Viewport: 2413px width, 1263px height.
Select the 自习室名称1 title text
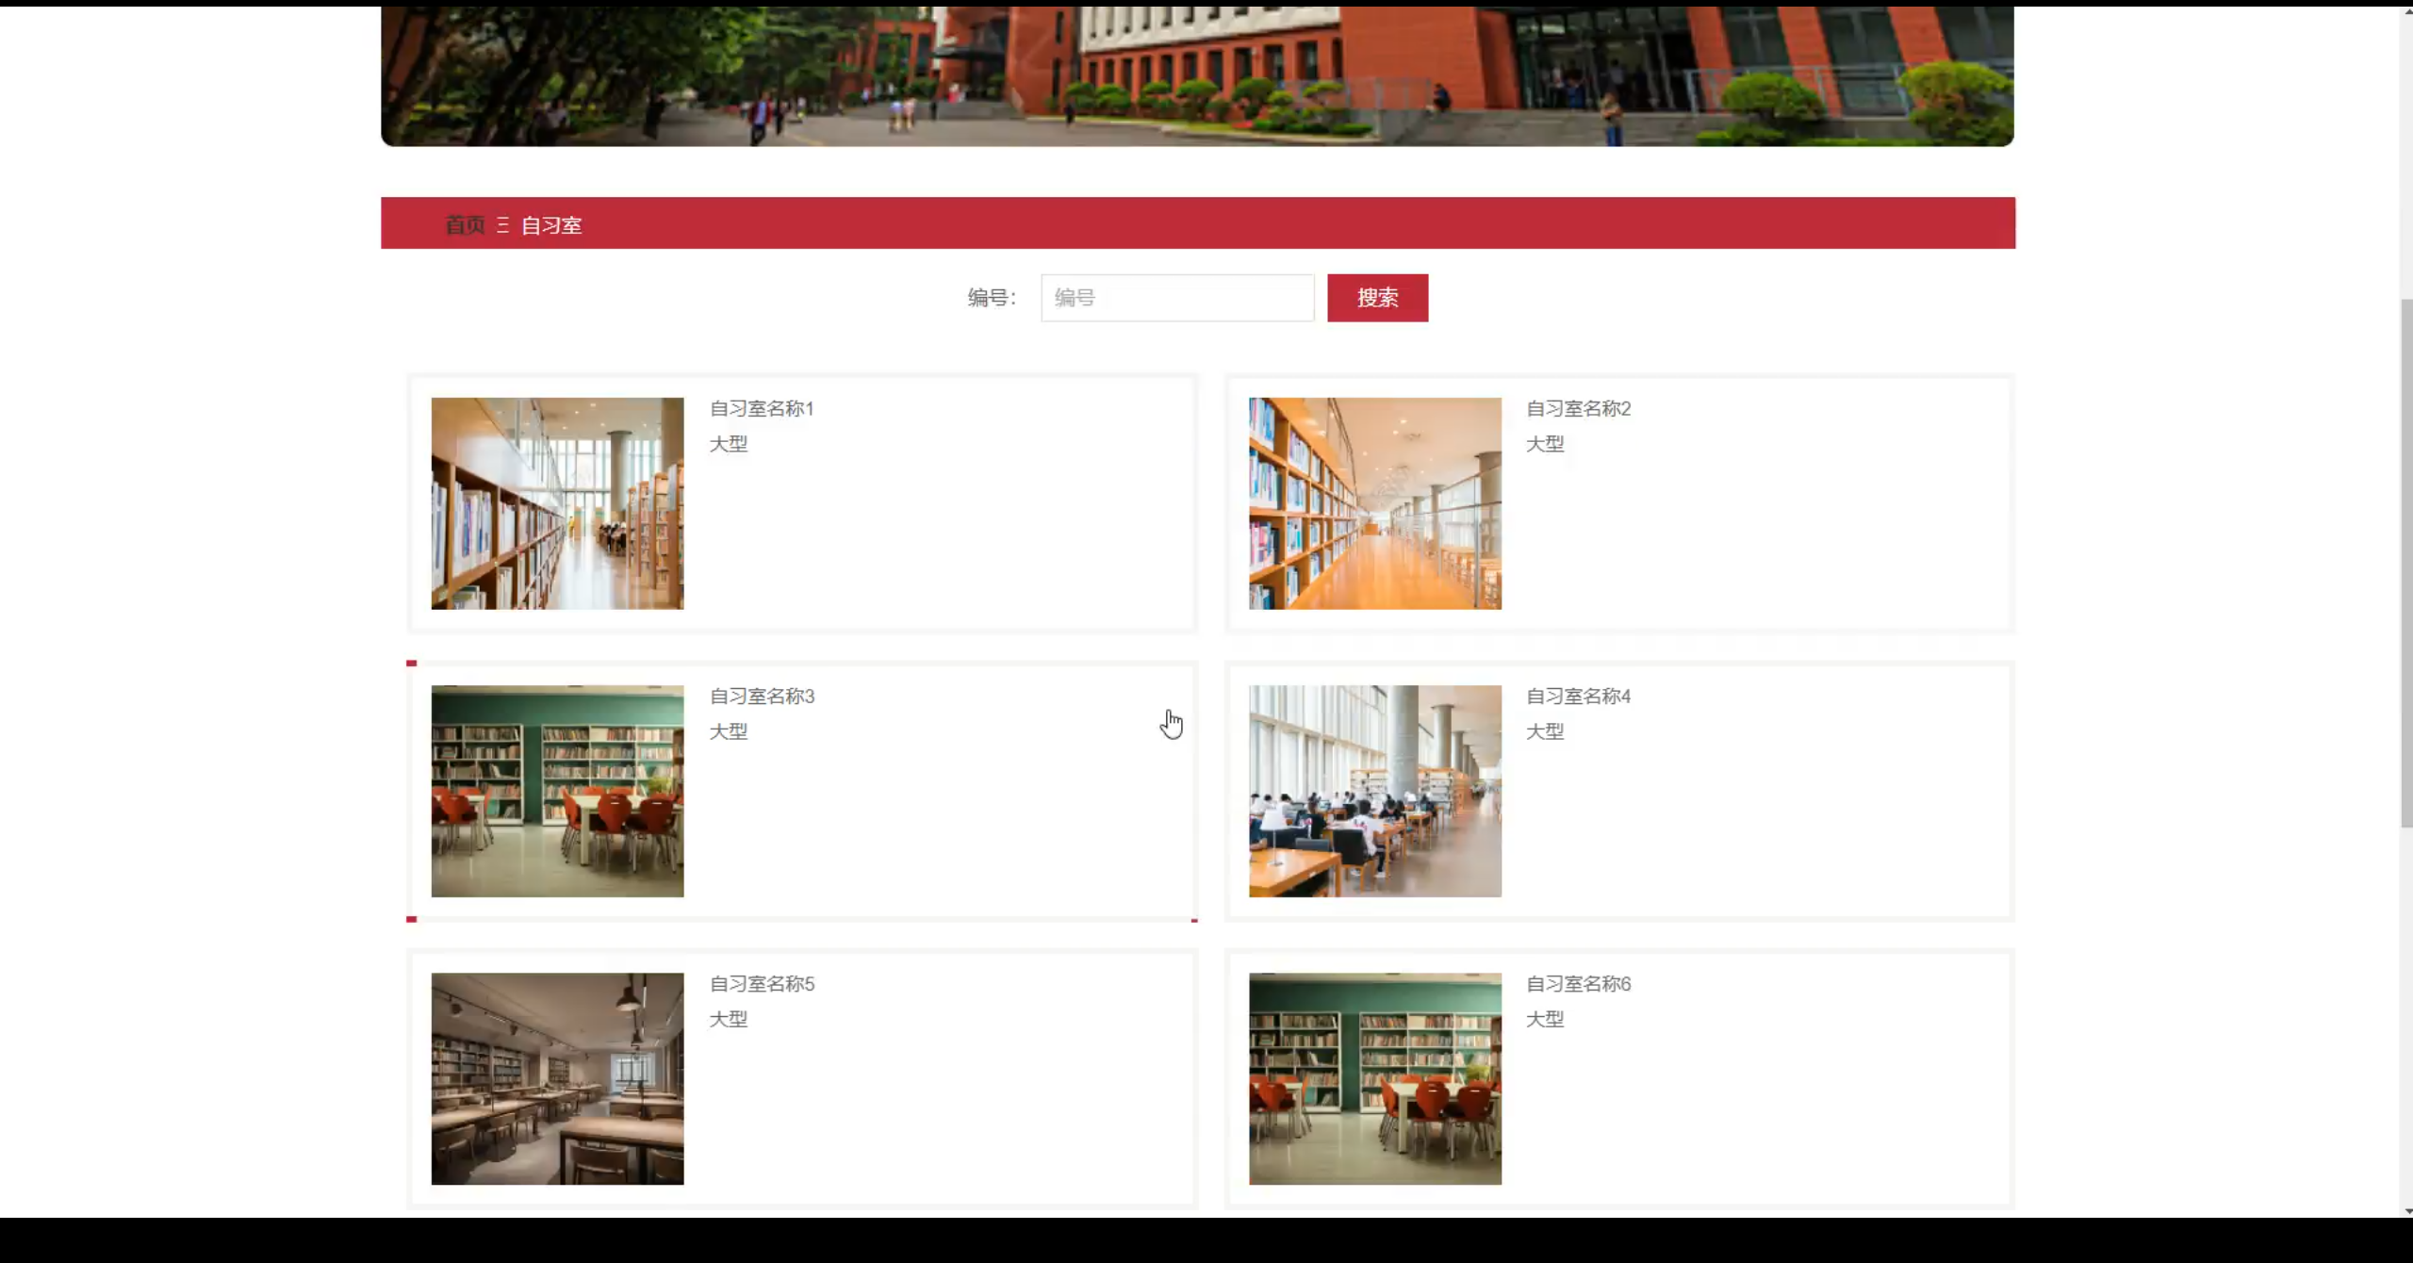(762, 408)
